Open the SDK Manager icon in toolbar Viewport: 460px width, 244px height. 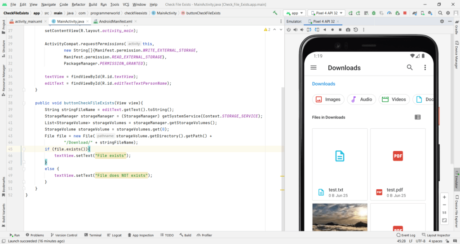[x=430, y=13]
